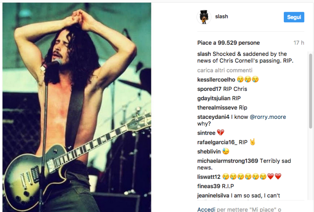
Task: Open fineas39's profile
Action: [x=209, y=186]
